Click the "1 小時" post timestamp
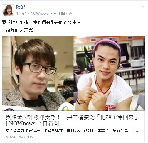This screenshot has height=143, width=148. tap(21, 14)
